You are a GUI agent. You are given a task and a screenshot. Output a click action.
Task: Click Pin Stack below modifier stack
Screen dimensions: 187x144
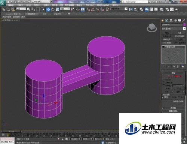coord(164,66)
